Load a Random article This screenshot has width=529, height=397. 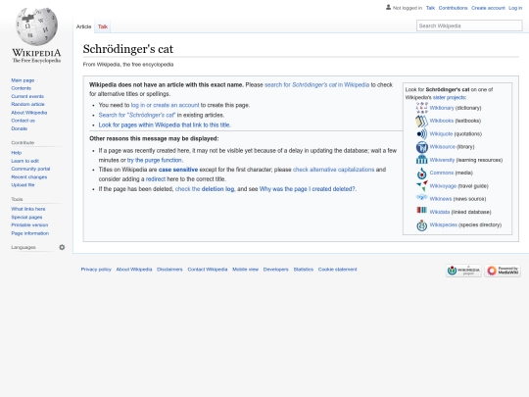tap(27, 104)
